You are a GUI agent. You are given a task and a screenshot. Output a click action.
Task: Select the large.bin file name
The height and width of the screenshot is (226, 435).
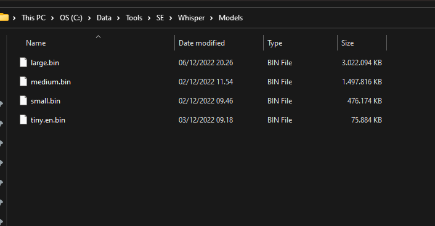[45, 63]
